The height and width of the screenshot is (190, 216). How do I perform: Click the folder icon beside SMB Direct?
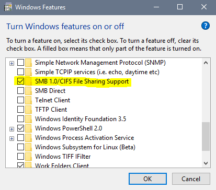pos(29,91)
